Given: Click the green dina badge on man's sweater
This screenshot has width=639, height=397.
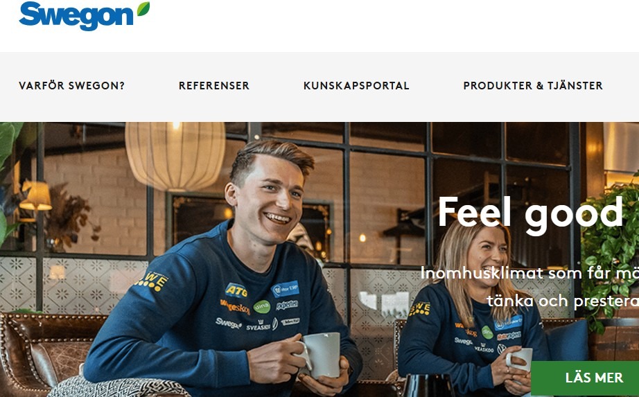Looking at the screenshot, I should tap(262, 307).
